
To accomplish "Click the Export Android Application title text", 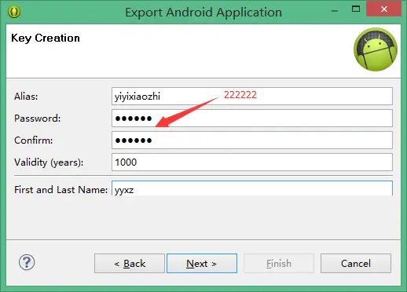I will [x=203, y=13].
